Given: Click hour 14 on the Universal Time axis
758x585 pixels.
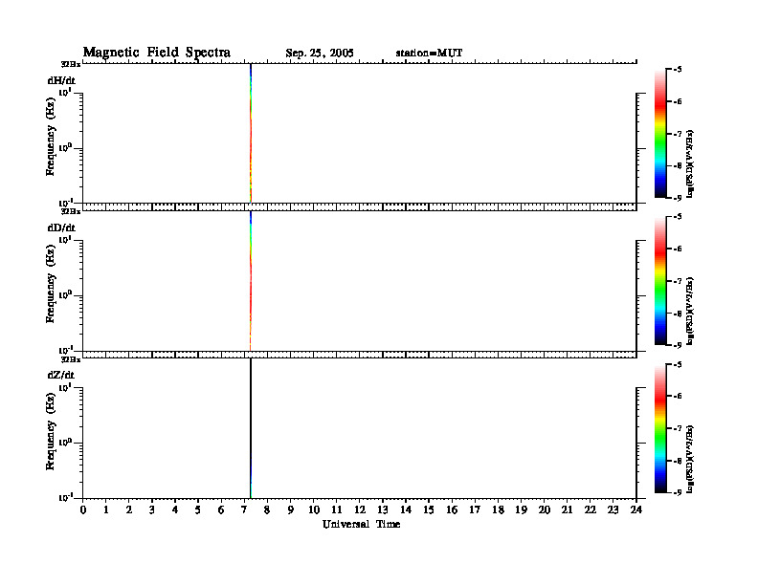Looking at the screenshot, I should (x=406, y=509).
